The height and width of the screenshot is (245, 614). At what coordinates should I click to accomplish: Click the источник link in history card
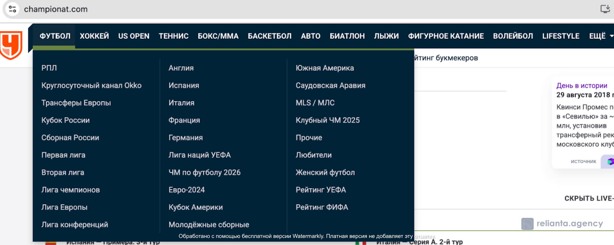(583, 162)
